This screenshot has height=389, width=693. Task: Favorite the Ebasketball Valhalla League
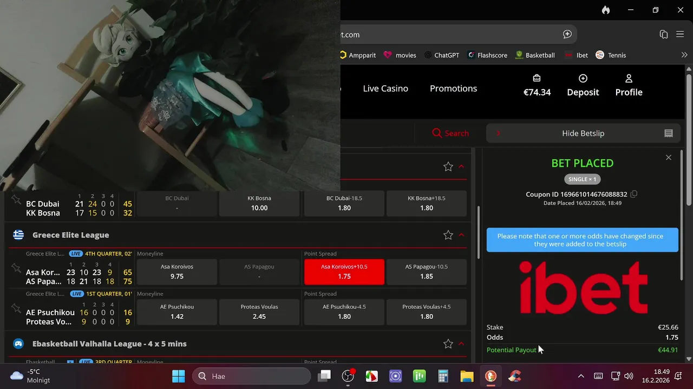click(x=448, y=344)
